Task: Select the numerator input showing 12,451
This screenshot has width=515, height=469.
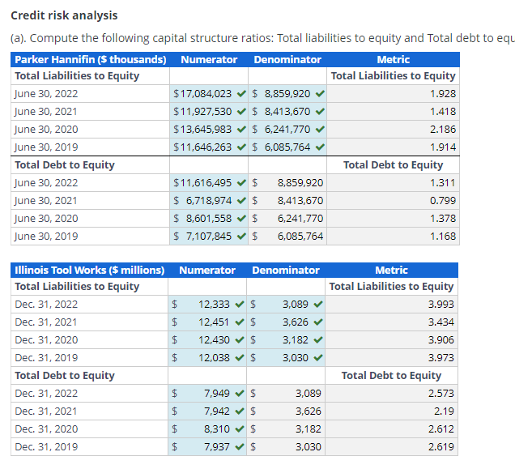Action: [207, 322]
